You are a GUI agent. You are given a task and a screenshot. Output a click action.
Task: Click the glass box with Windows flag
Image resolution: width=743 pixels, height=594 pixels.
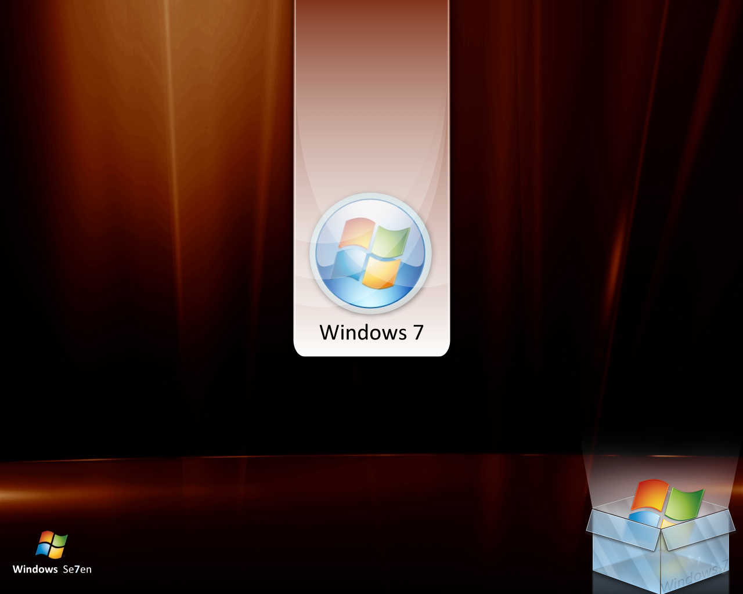(x=661, y=535)
